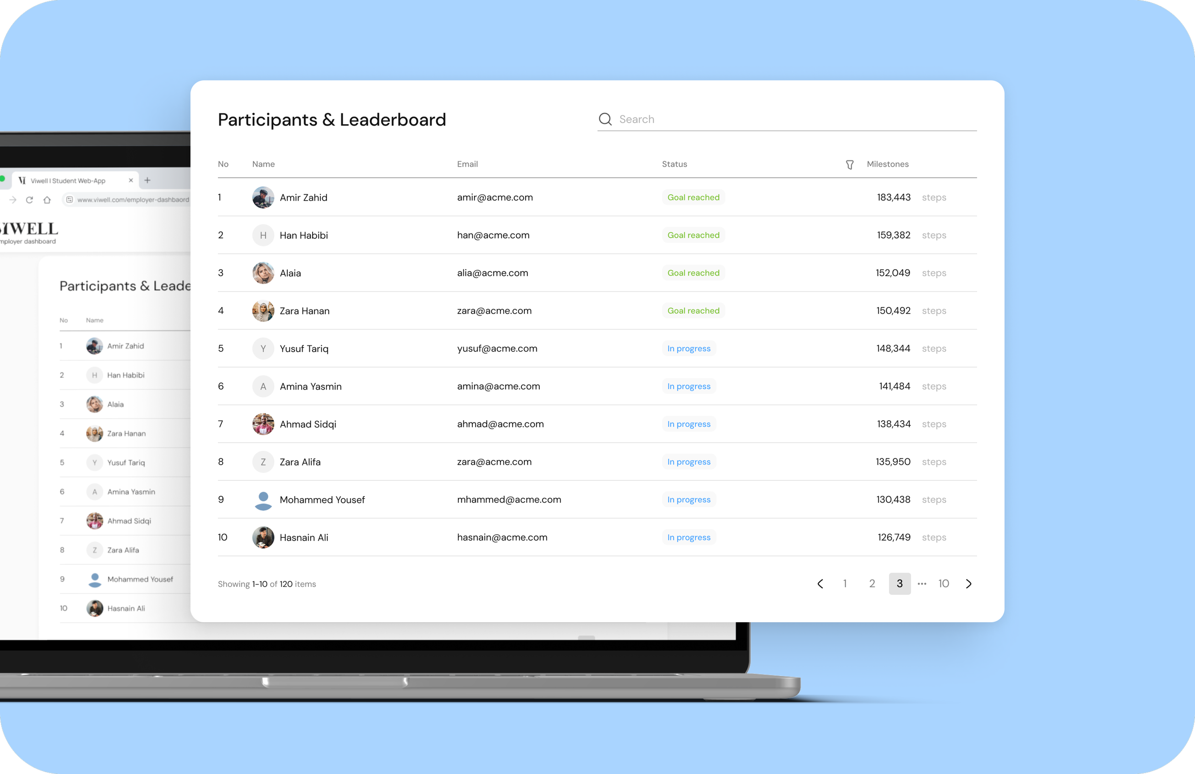Click the Status column header
This screenshot has width=1195, height=774.
(x=674, y=164)
